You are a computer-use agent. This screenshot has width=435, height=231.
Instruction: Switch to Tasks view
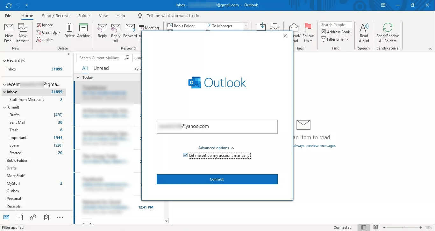click(46, 217)
